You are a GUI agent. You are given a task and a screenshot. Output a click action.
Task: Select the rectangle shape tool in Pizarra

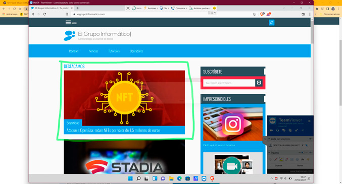[x=292, y=159]
